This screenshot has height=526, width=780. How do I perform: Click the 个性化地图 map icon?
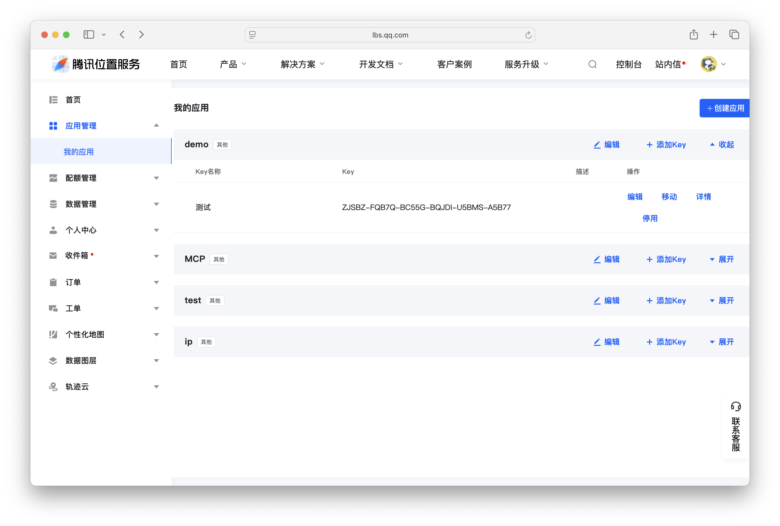[x=53, y=334]
